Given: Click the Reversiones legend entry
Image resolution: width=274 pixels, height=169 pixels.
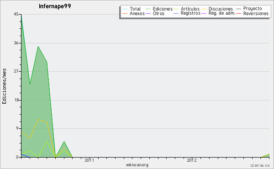Looking at the screenshot, I should point(253,13).
